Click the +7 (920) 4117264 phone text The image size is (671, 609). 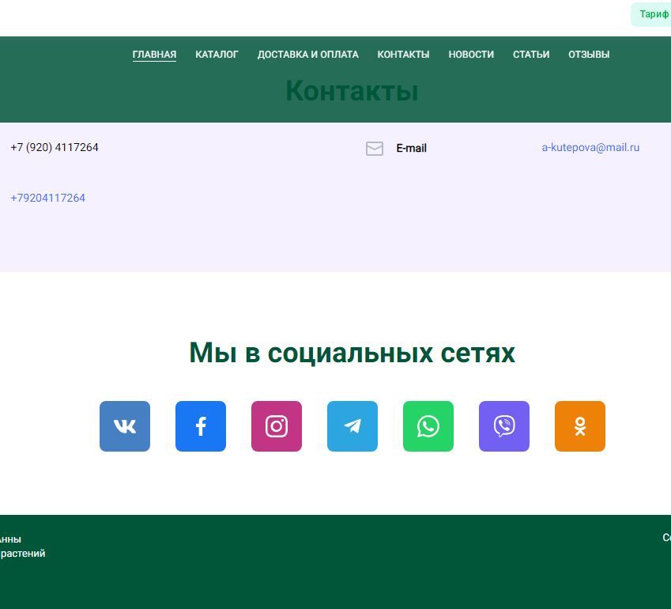(55, 147)
